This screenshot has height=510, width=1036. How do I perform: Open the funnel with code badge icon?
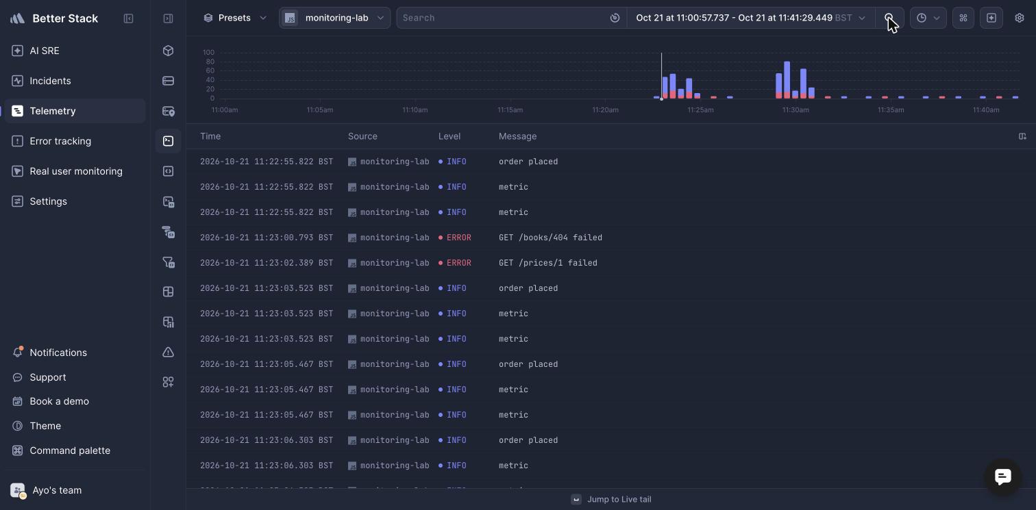pos(168,262)
